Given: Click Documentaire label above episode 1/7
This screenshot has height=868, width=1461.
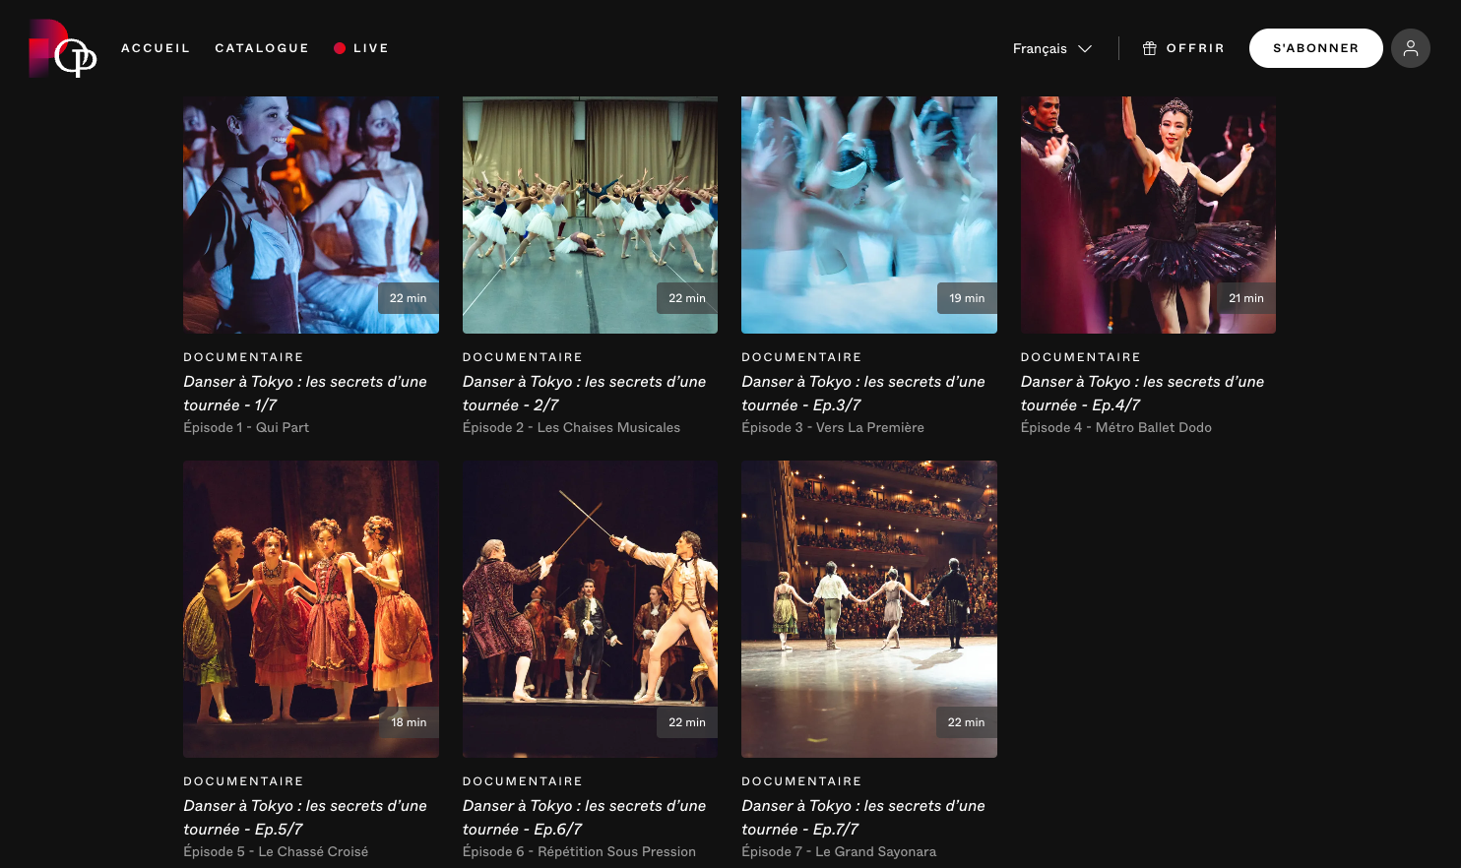Looking at the screenshot, I should click(x=243, y=357).
